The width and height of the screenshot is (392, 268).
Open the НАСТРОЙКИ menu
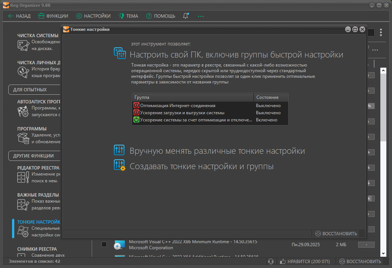coord(93,16)
